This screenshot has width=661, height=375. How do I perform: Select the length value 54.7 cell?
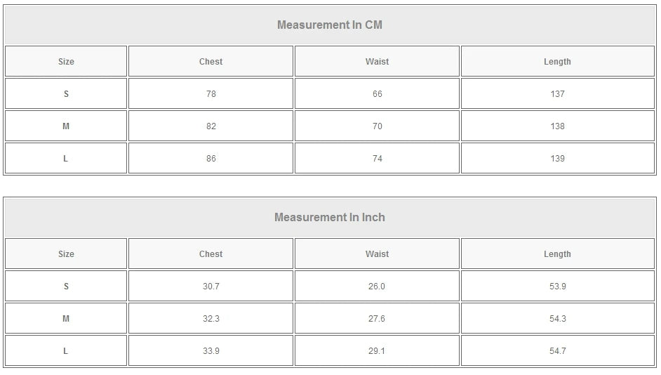(x=558, y=351)
